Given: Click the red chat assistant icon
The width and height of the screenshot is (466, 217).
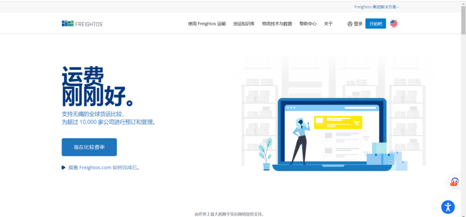Looking at the screenshot, I should pyautogui.click(x=455, y=181).
